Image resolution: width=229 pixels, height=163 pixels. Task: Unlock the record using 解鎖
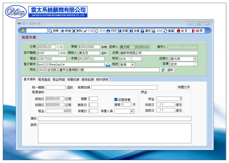(x=157, y=31)
